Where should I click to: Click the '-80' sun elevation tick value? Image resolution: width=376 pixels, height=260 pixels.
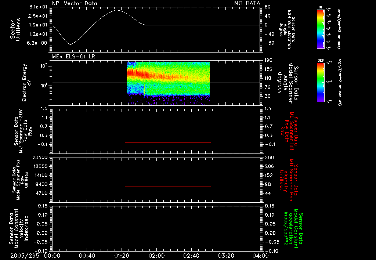[x=270, y=43]
